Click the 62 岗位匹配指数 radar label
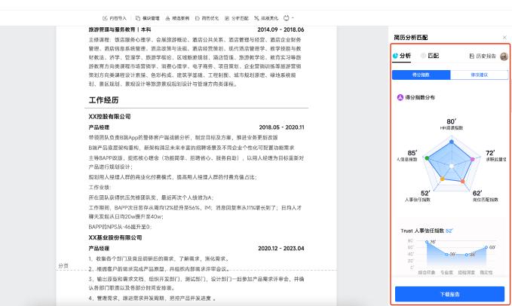The image size is (512, 306). (x=485, y=196)
